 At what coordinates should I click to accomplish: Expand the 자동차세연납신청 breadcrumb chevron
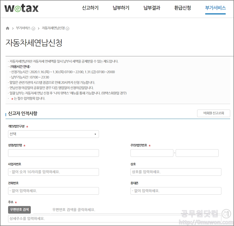[x=67, y=29]
